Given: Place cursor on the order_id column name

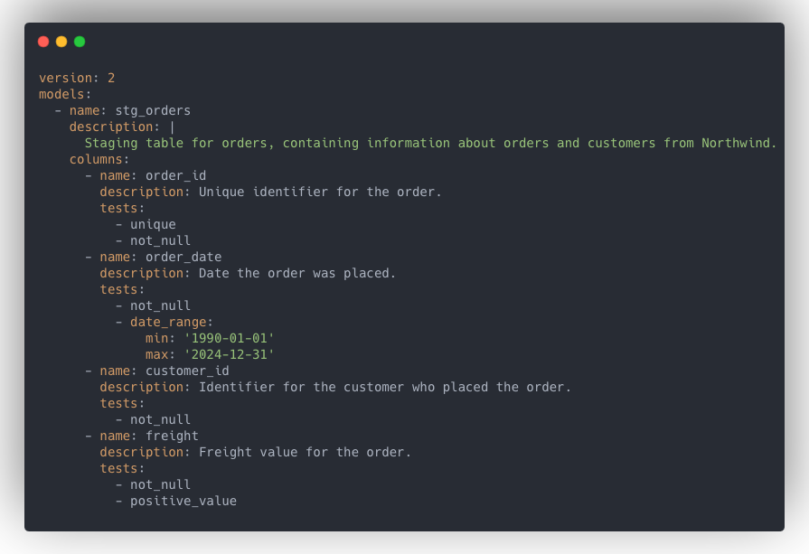Looking at the screenshot, I should (175, 175).
